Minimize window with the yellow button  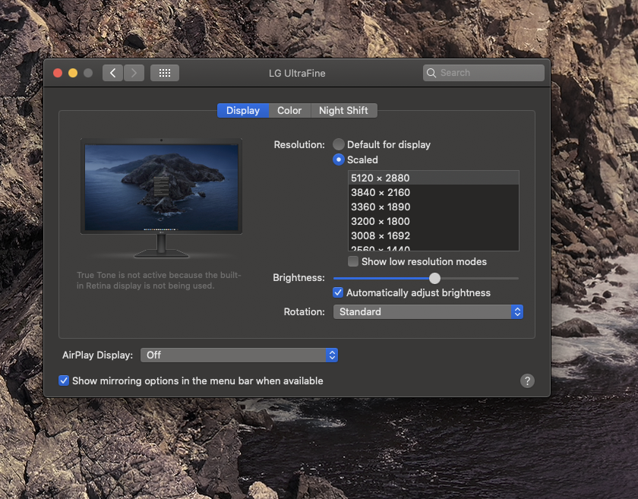click(x=73, y=73)
